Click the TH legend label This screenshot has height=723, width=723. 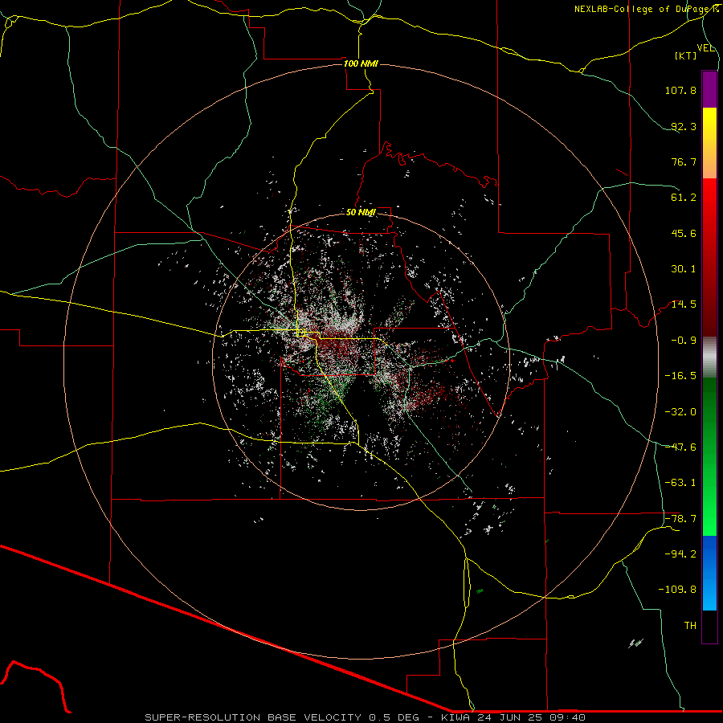coord(690,626)
